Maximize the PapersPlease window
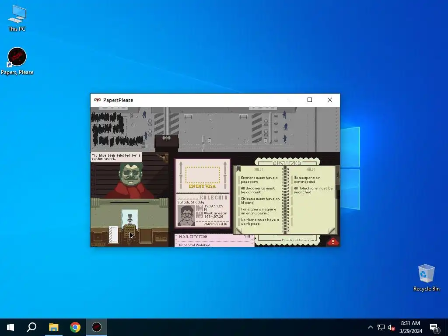The width and height of the screenshot is (448, 336). (x=309, y=100)
